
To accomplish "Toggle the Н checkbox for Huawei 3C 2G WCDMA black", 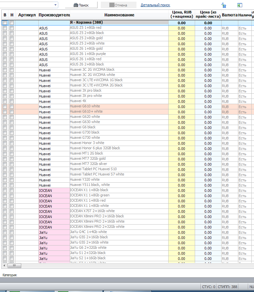I will pyautogui.click(x=12, y=70).
